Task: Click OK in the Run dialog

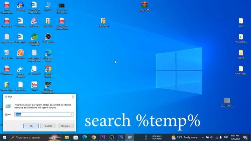Action: (31, 126)
